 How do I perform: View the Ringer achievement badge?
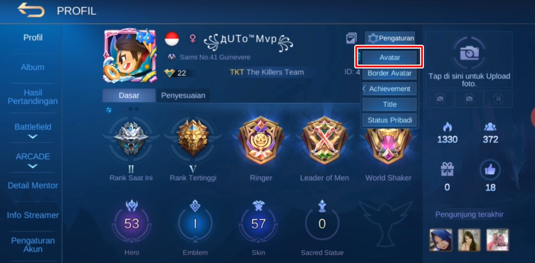261,140
